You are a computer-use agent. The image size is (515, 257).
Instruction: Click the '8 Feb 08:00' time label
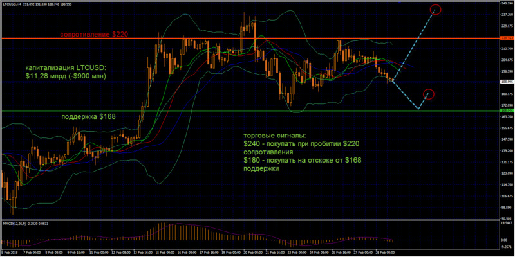click(x=55, y=254)
